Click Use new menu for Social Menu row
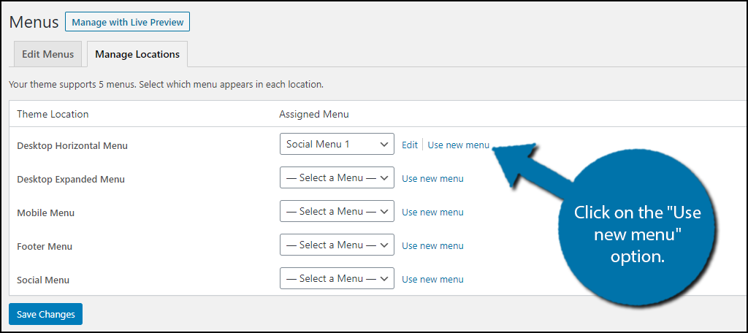Image resolution: width=748 pixels, height=333 pixels. (432, 279)
